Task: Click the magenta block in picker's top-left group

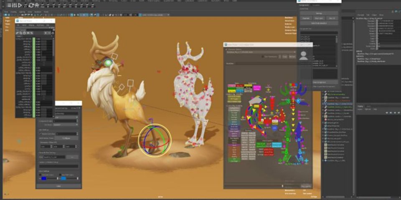Action: coord(257,87)
